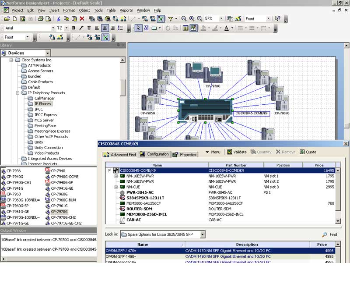Align text left

coord(97,28)
